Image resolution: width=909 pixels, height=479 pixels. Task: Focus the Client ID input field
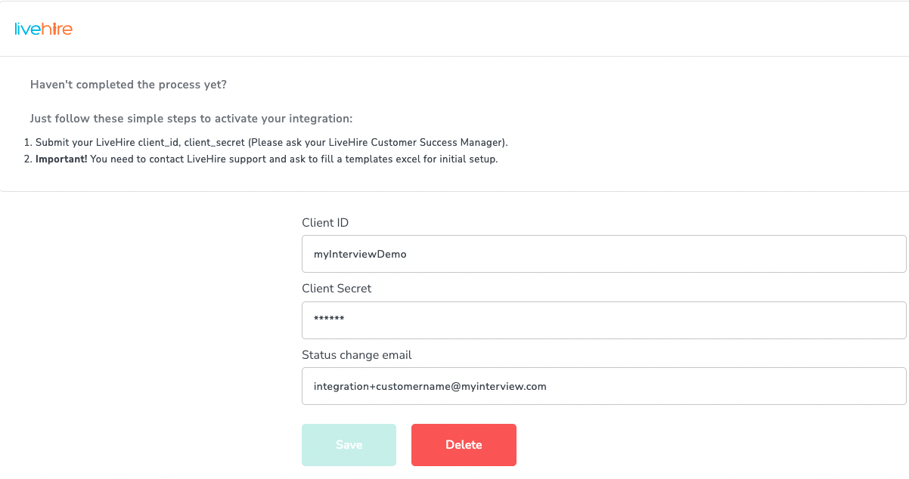[x=603, y=254]
